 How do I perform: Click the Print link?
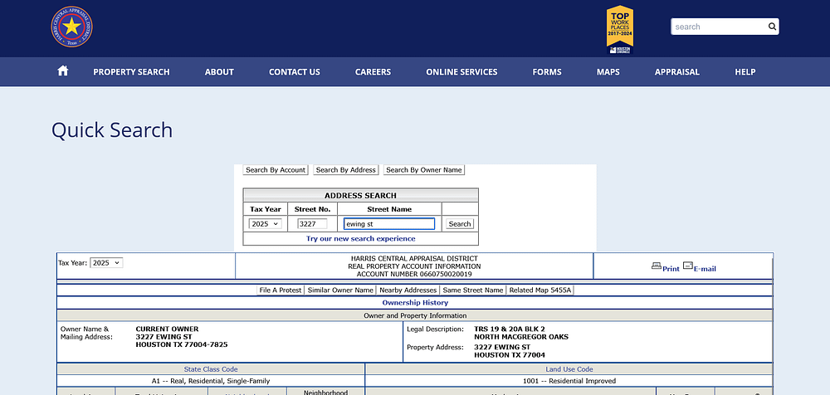click(x=671, y=269)
